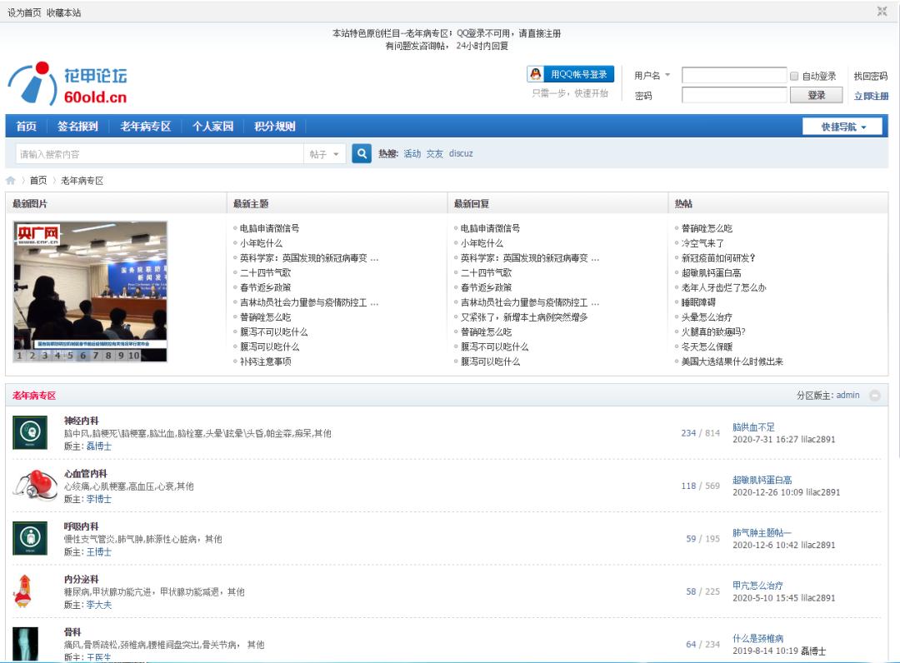Open hot post 睡眠障碍
Image resolution: width=900 pixels, height=663 pixels.
pos(698,302)
